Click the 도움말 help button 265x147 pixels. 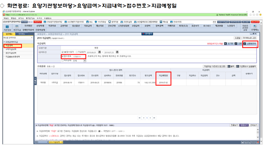click(x=237, y=38)
